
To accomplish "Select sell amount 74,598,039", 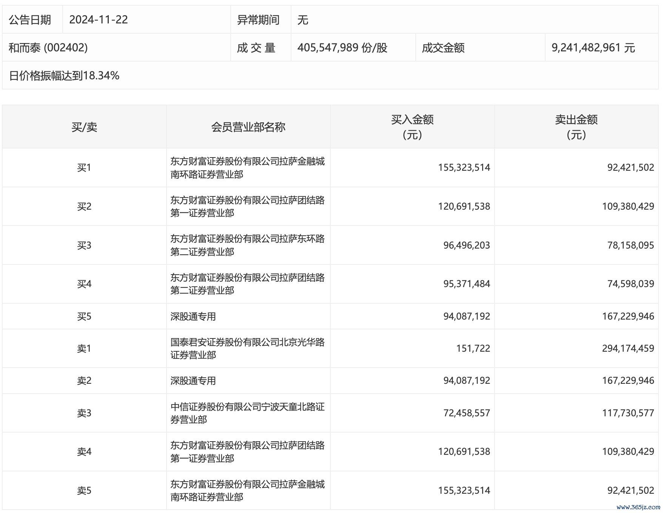I will tap(631, 284).
